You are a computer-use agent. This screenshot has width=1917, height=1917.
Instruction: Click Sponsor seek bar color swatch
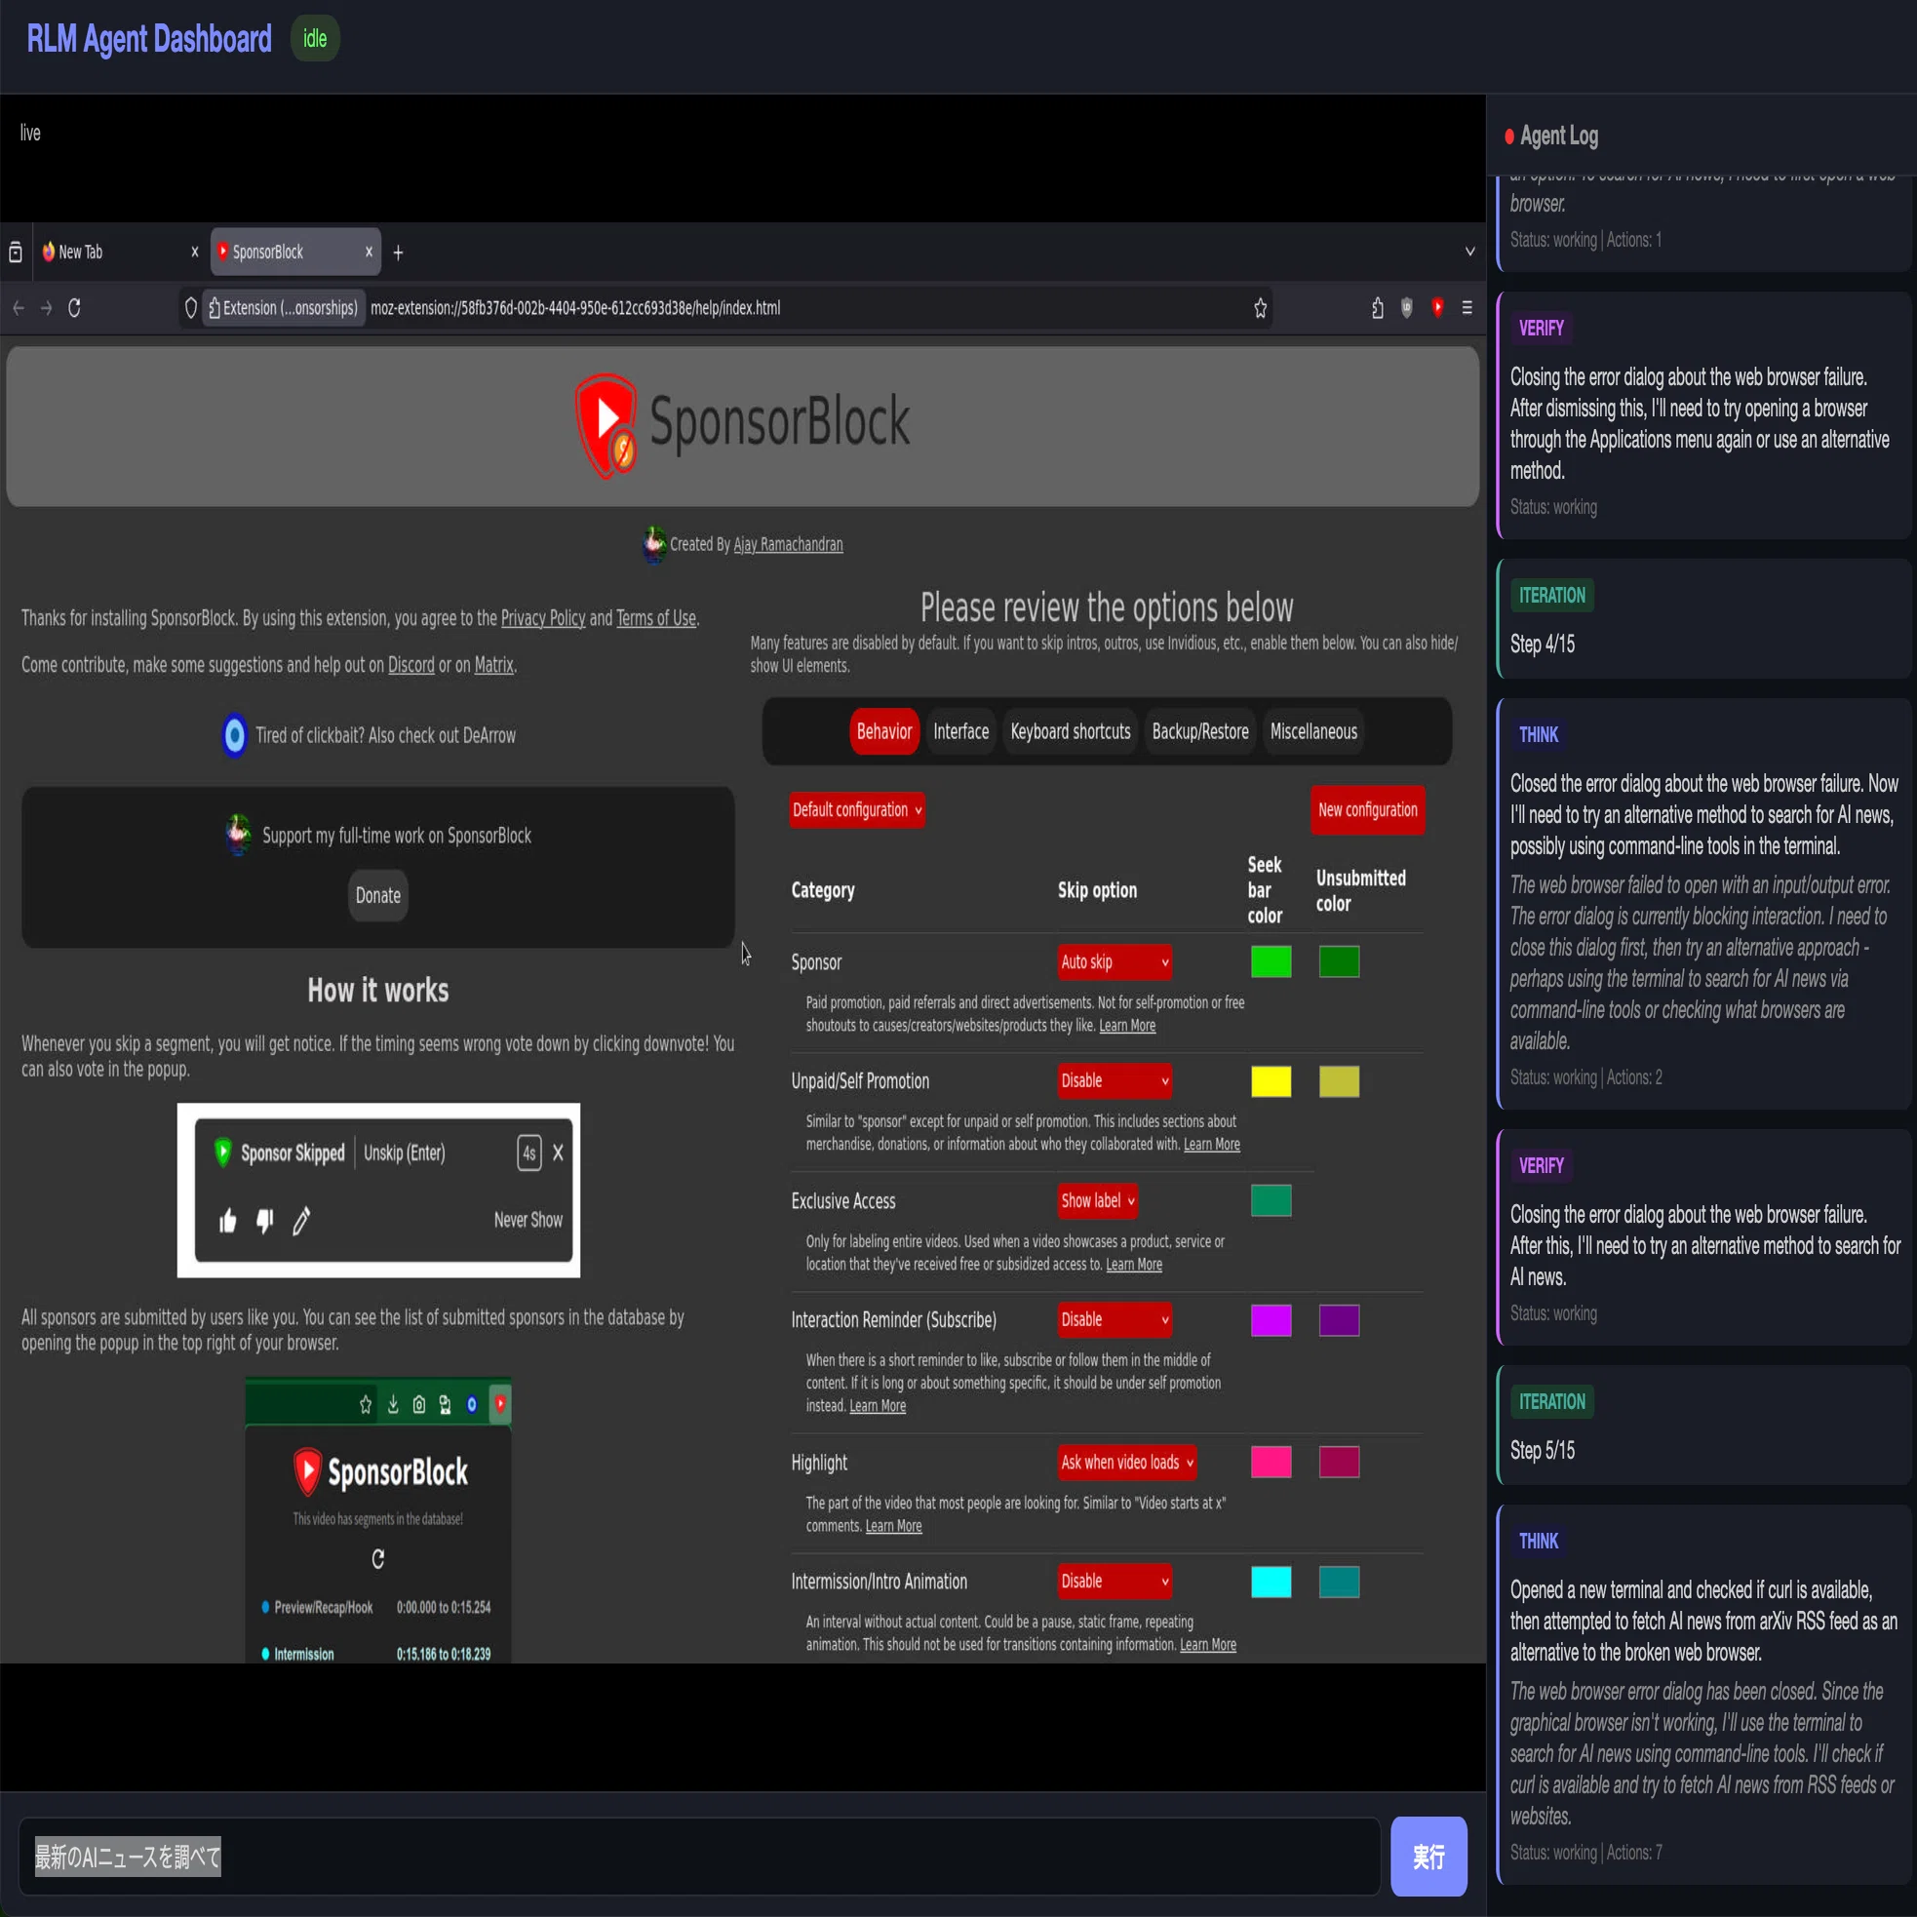(x=1271, y=961)
